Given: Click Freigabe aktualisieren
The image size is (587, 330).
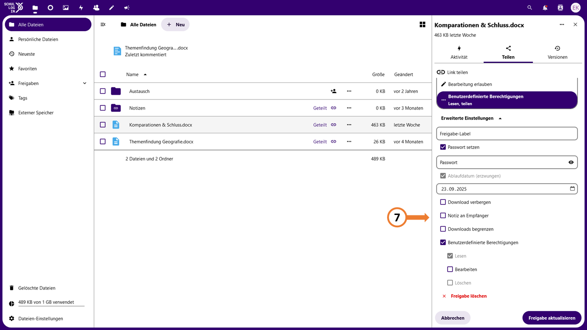Looking at the screenshot, I should pos(552,318).
